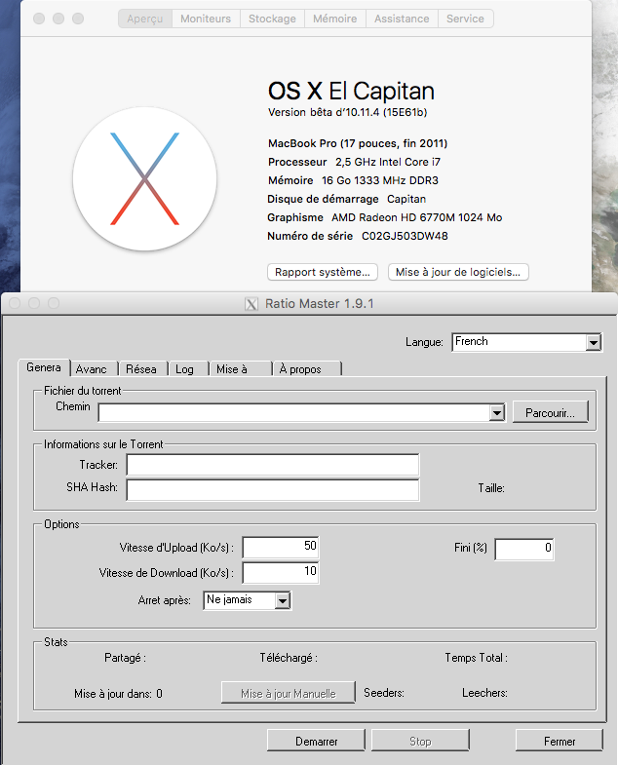The height and width of the screenshot is (765, 618).
Task: Switch to the Stockage tab
Action: tap(272, 19)
